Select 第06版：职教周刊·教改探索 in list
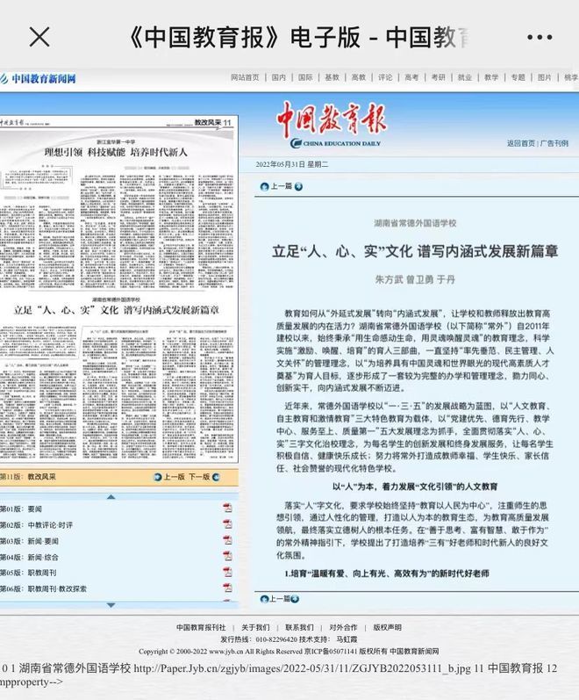Screen dimensions: 579x700 pos(43,588)
